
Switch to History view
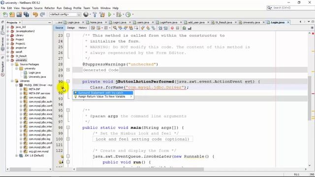coord(83,28)
